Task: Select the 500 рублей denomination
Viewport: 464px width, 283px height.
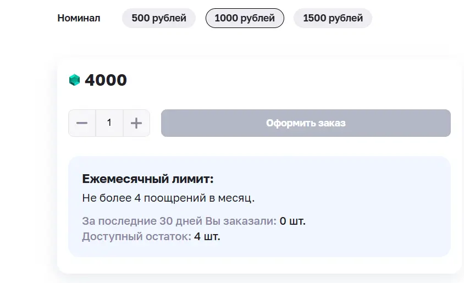Action: 159,18
